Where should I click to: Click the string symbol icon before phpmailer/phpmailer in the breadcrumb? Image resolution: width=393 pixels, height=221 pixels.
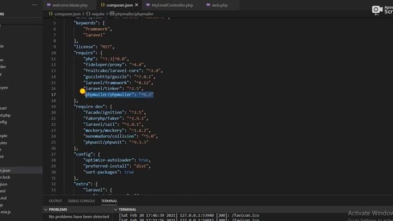(112, 14)
